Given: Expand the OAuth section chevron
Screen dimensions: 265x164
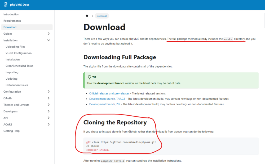Looking at the screenshot, I should [x=48, y=98].
